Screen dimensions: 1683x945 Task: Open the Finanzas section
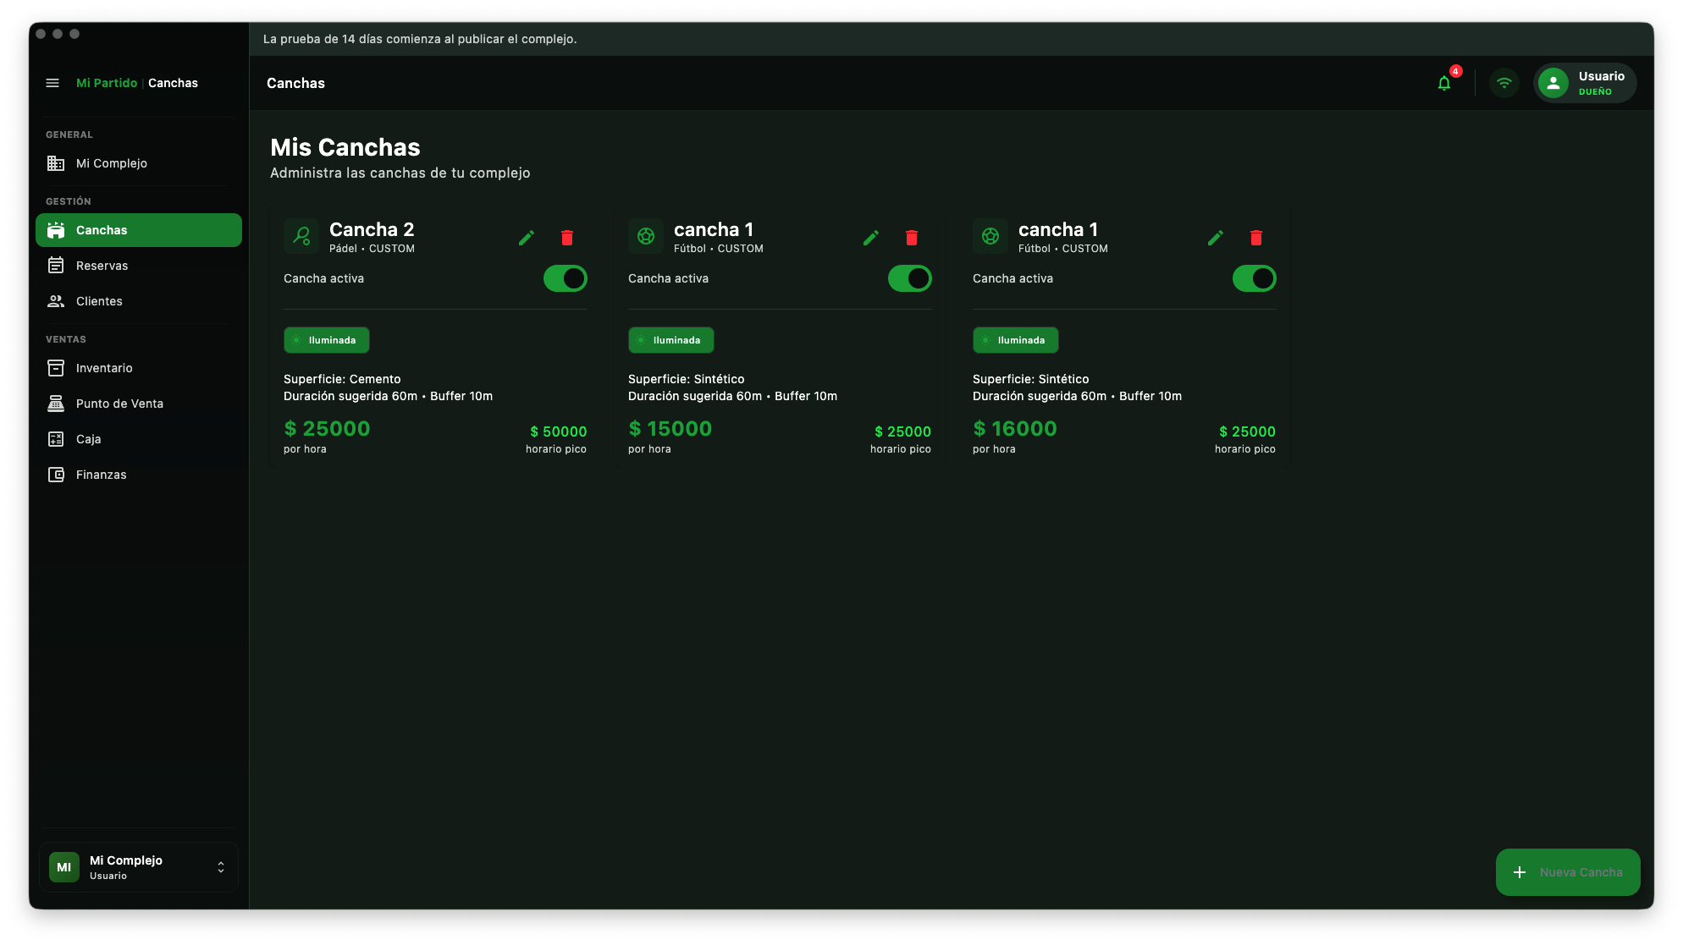[x=101, y=475]
